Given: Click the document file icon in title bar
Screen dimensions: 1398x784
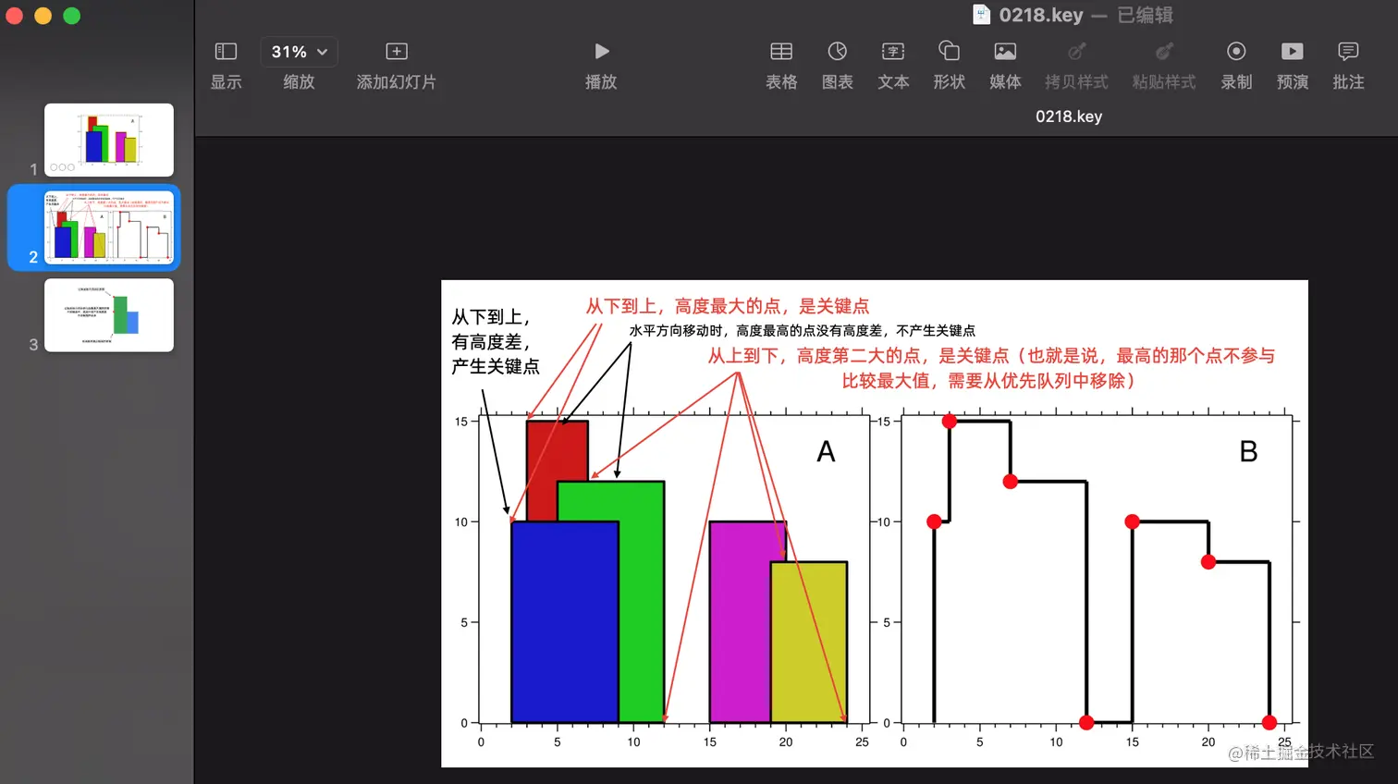Looking at the screenshot, I should pos(982,15).
